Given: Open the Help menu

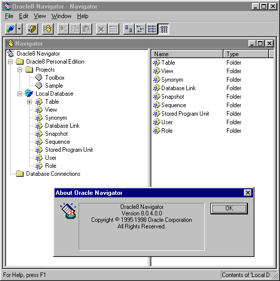Looking at the screenshot, I should click(x=83, y=16).
